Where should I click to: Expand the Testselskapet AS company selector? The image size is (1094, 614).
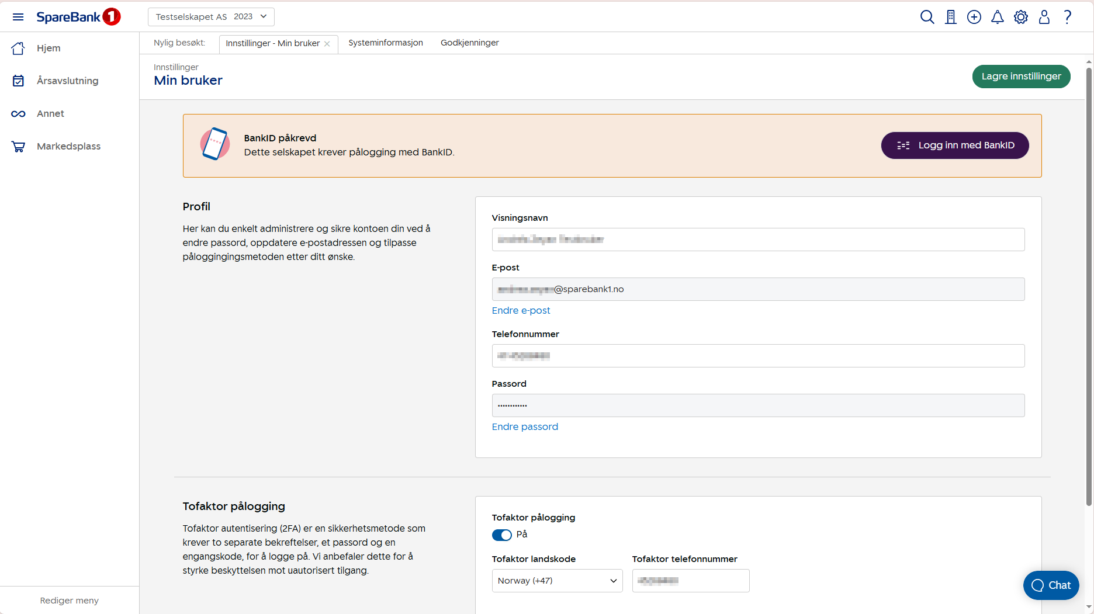(211, 17)
